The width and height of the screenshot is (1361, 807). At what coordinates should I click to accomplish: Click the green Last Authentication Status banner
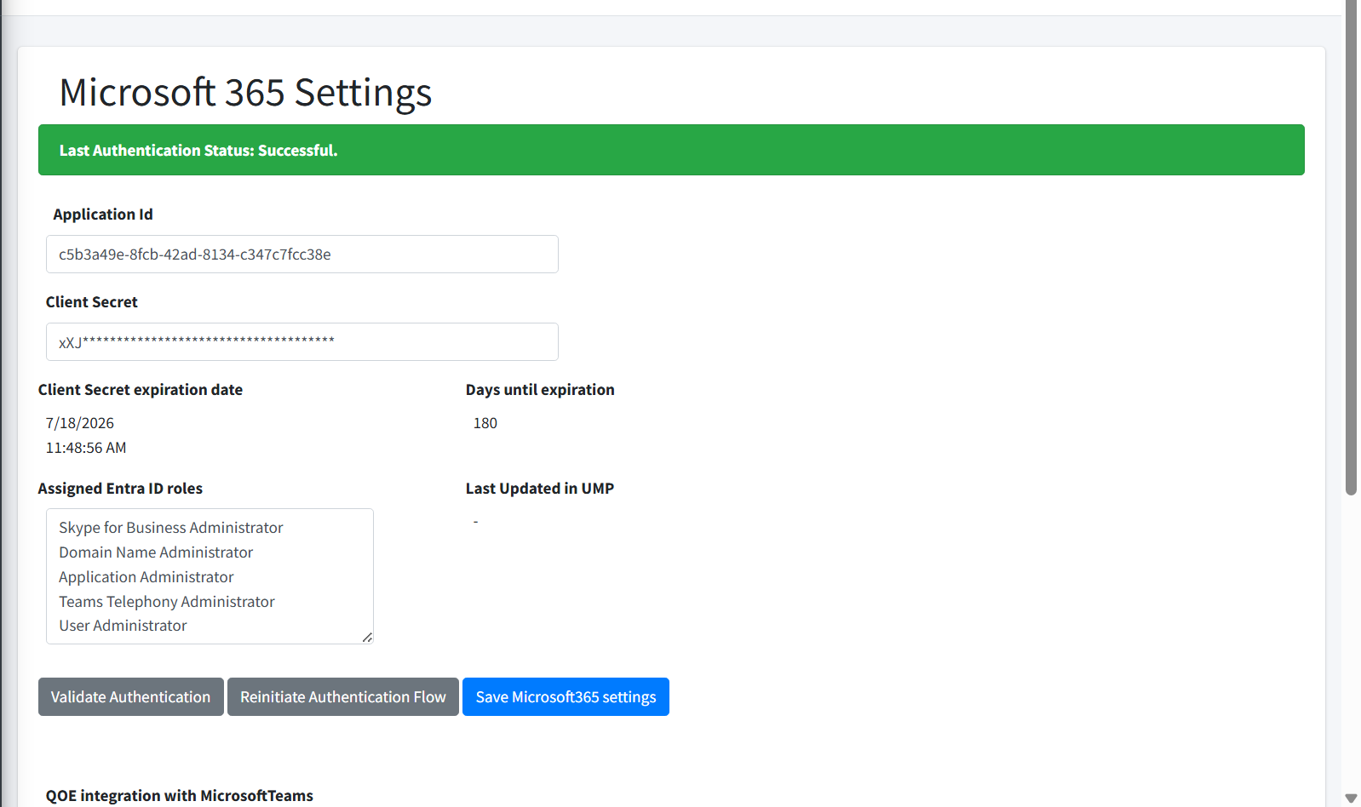(x=671, y=151)
